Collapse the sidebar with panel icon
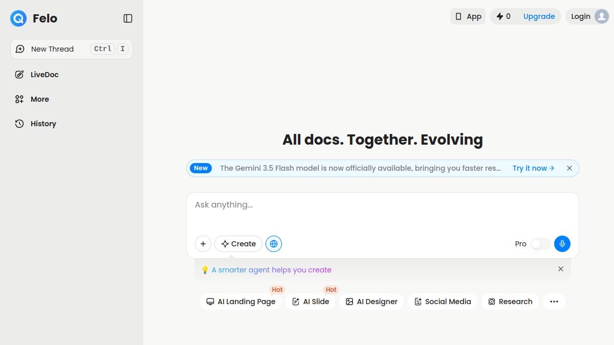Screen dimensions: 614x345 pos(128,18)
